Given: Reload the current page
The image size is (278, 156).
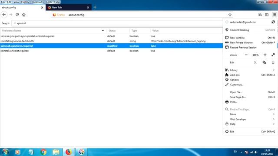Looking at the screenshot, I should click(x=17, y=15).
